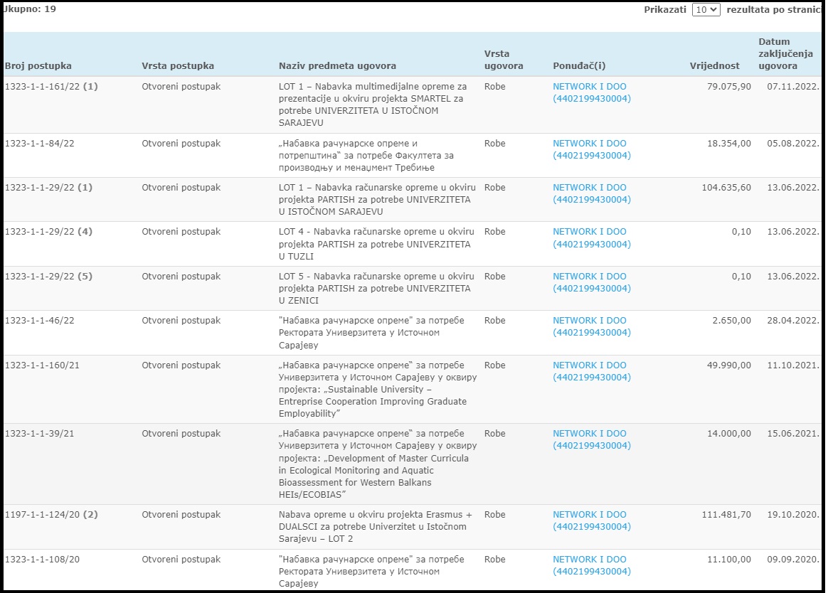Click the LOT 4 PARTISH Tuzla contract title
Image resolution: width=828 pixels, height=593 pixels.
tap(376, 244)
